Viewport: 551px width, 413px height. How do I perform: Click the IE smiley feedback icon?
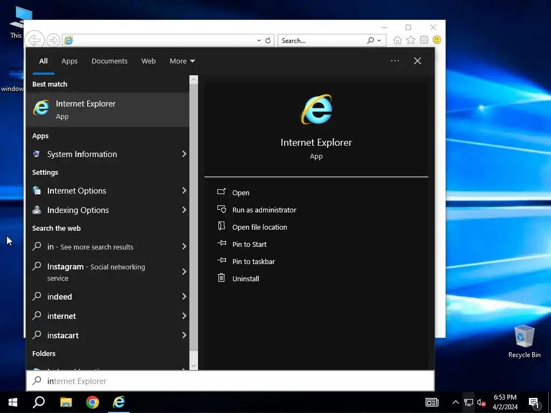tap(437, 40)
